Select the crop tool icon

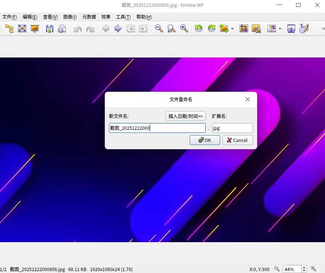click(x=244, y=29)
